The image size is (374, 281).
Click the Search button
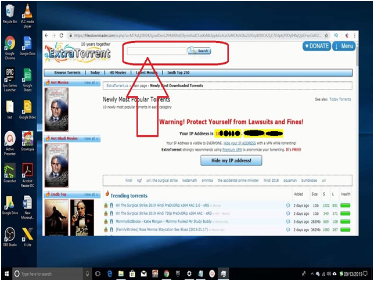(x=199, y=51)
